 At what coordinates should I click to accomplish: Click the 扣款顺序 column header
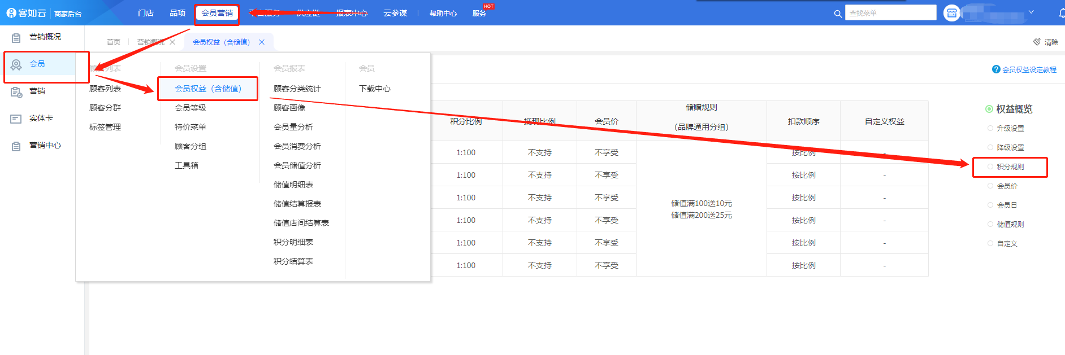tap(804, 121)
